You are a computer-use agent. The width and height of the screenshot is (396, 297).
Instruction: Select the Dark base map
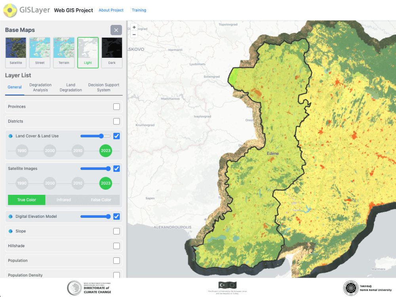coord(112,53)
